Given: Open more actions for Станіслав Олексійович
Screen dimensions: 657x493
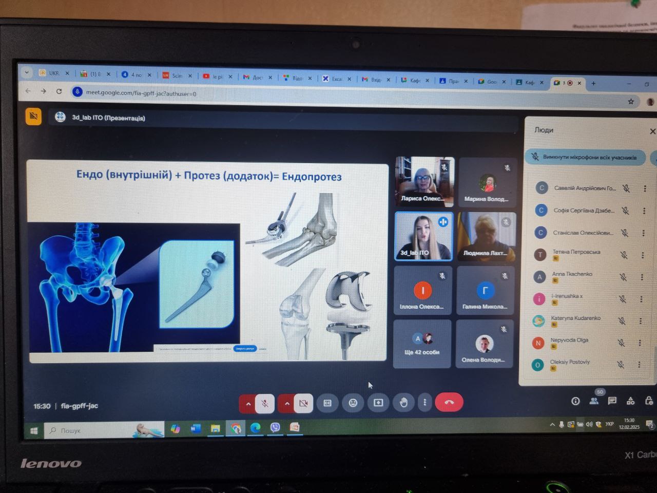Looking at the screenshot, I should coord(643,233).
